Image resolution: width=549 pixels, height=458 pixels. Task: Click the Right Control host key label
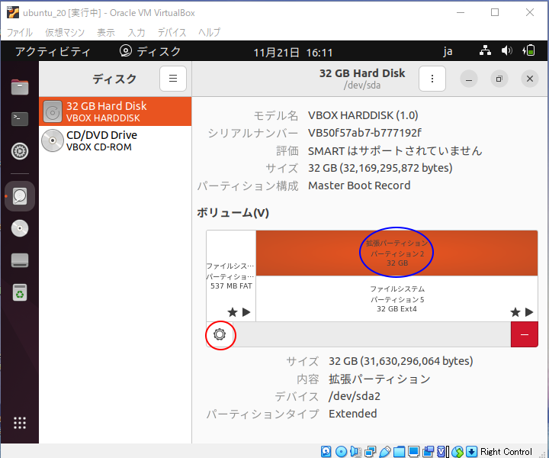506,451
